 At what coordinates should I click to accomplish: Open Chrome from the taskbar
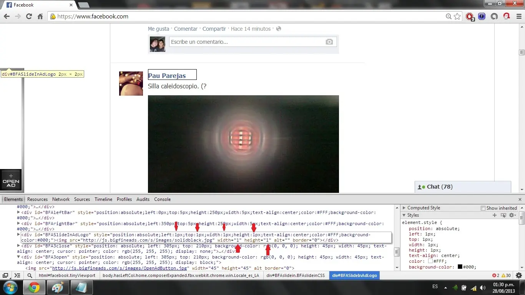coord(34,287)
